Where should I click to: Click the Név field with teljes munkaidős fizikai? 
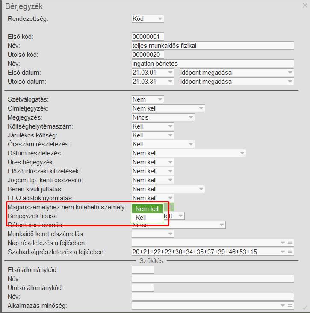pos(213,46)
